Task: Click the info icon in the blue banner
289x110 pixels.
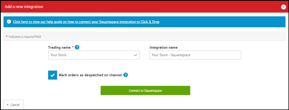Action: pos(9,22)
